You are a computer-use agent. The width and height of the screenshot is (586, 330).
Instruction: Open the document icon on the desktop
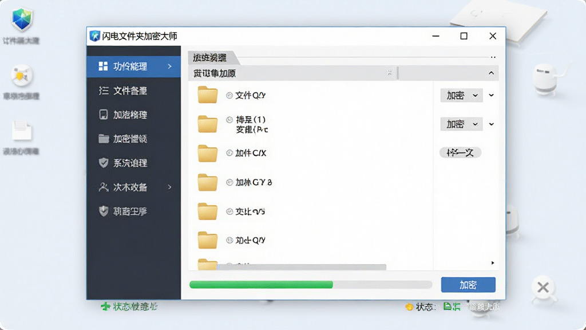click(22, 131)
